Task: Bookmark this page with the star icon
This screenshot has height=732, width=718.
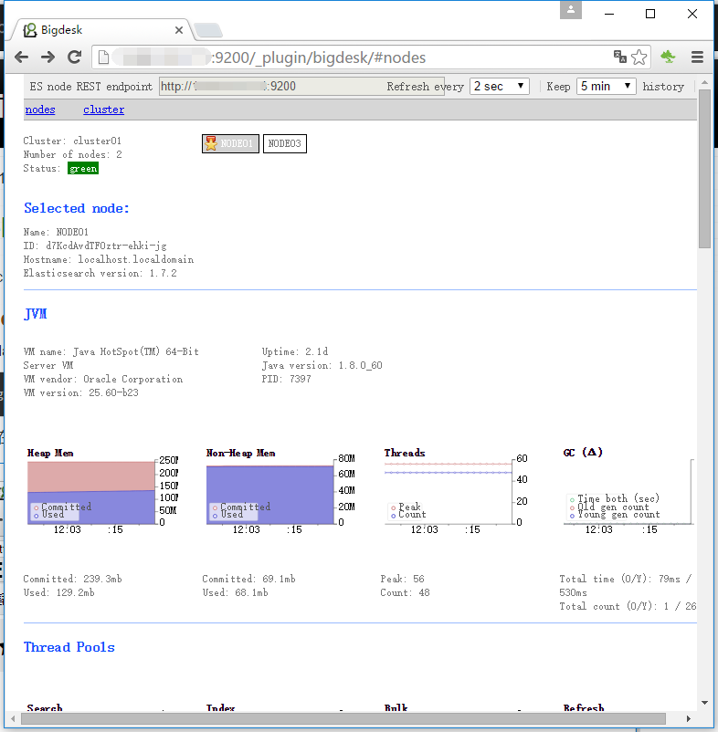Action: [639, 57]
